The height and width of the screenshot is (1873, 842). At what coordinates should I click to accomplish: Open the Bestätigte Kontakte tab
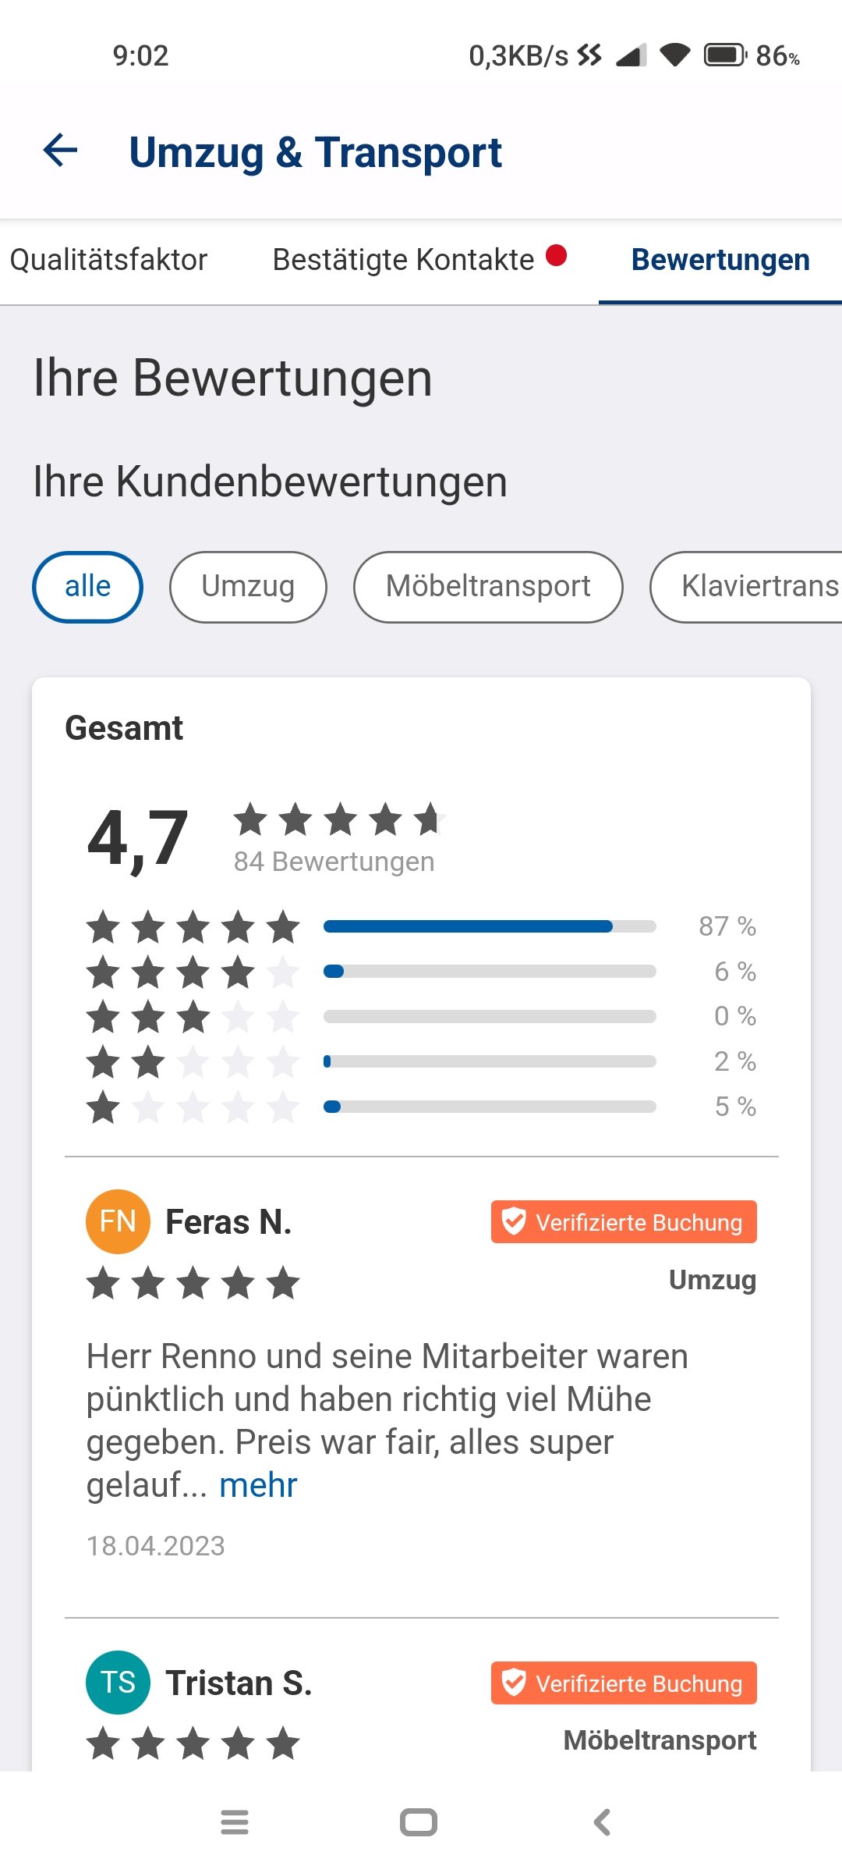tap(404, 260)
